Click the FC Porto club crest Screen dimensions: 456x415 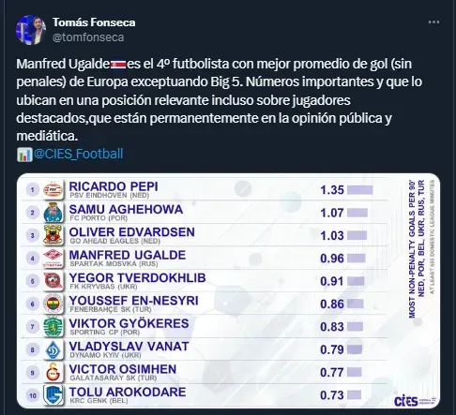[53, 213]
